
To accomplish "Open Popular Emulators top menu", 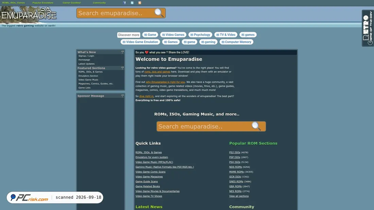I will click(x=43, y=3).
